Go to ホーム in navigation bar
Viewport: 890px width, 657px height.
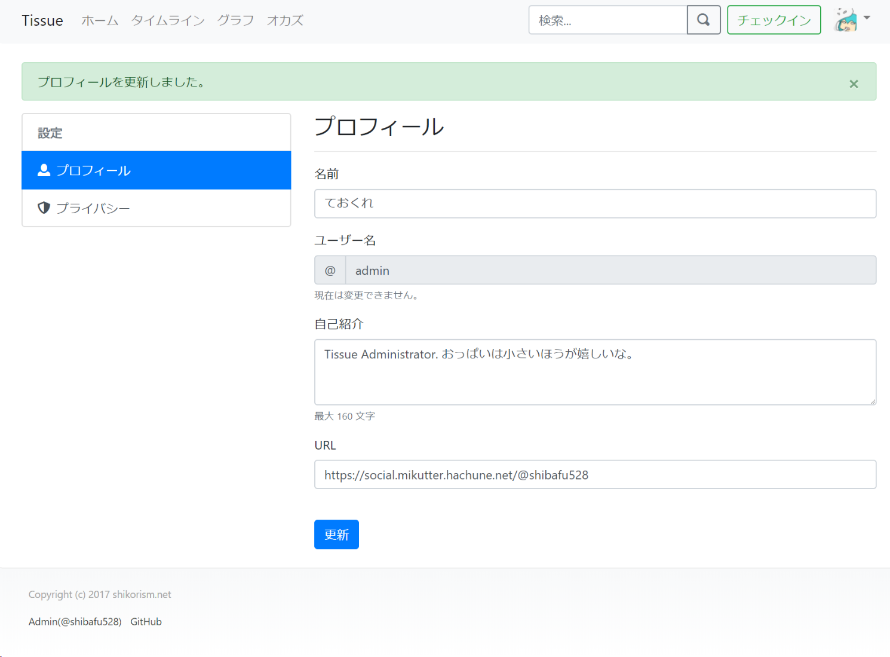pos(100,21)
